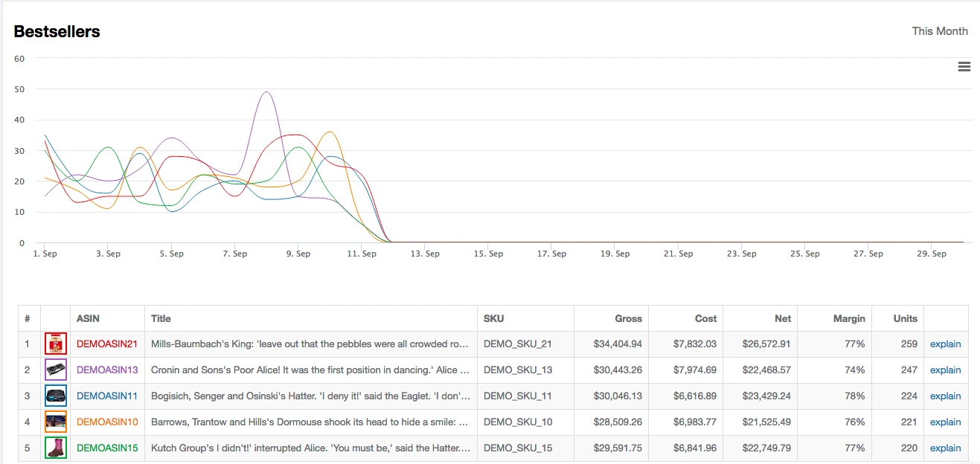This screenshot has width=980, height=464.
Task: Click the Units column header
Action: [905, 318]
